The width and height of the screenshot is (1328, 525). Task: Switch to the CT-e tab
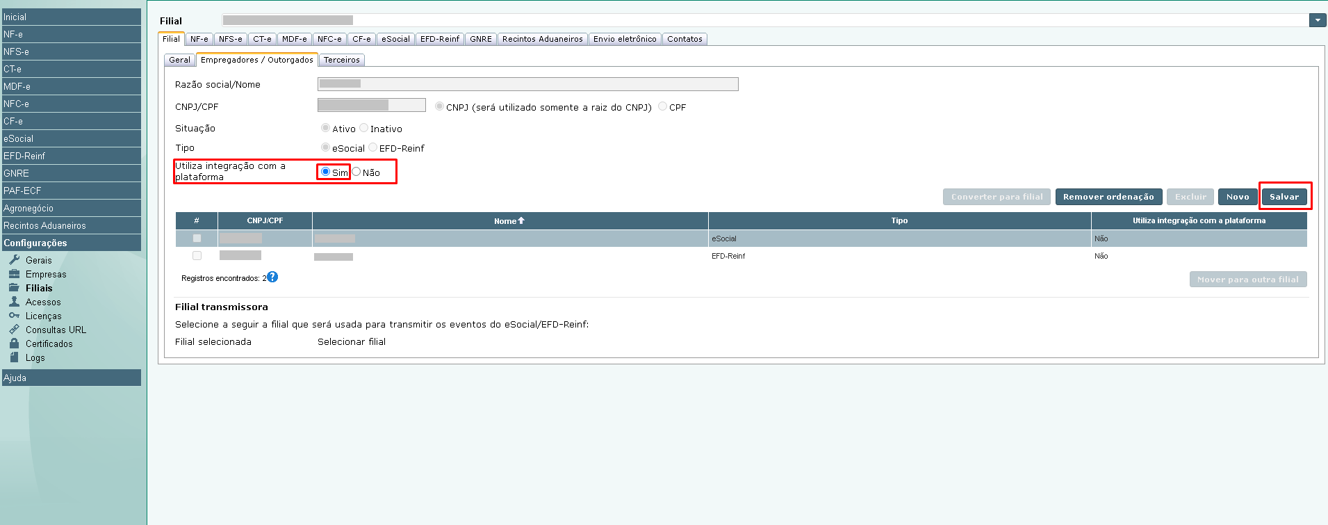[263, 39]
